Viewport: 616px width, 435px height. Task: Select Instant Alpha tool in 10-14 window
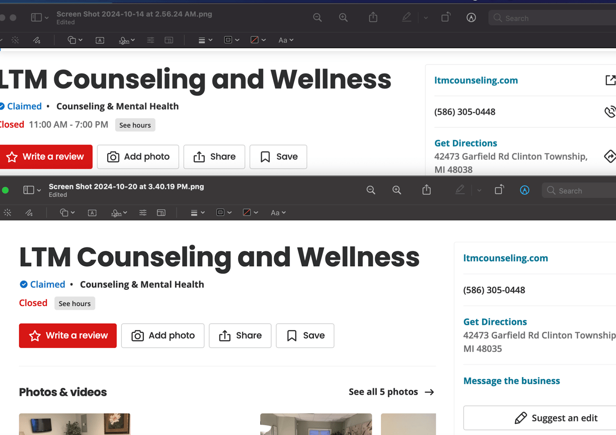coord(15,40)
